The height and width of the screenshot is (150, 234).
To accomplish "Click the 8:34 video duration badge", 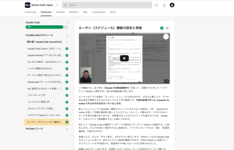I will (166, 81).
